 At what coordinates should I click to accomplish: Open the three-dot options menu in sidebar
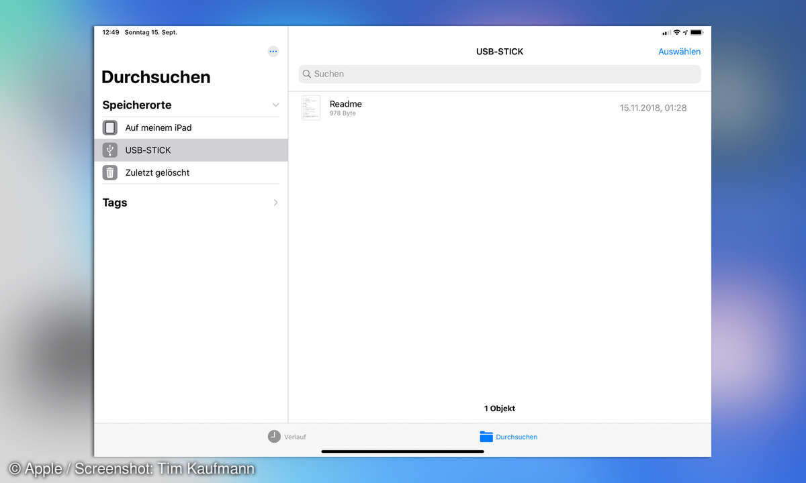273,51
